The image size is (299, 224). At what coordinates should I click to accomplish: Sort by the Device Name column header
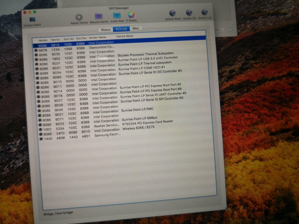[x=125, y=36]
